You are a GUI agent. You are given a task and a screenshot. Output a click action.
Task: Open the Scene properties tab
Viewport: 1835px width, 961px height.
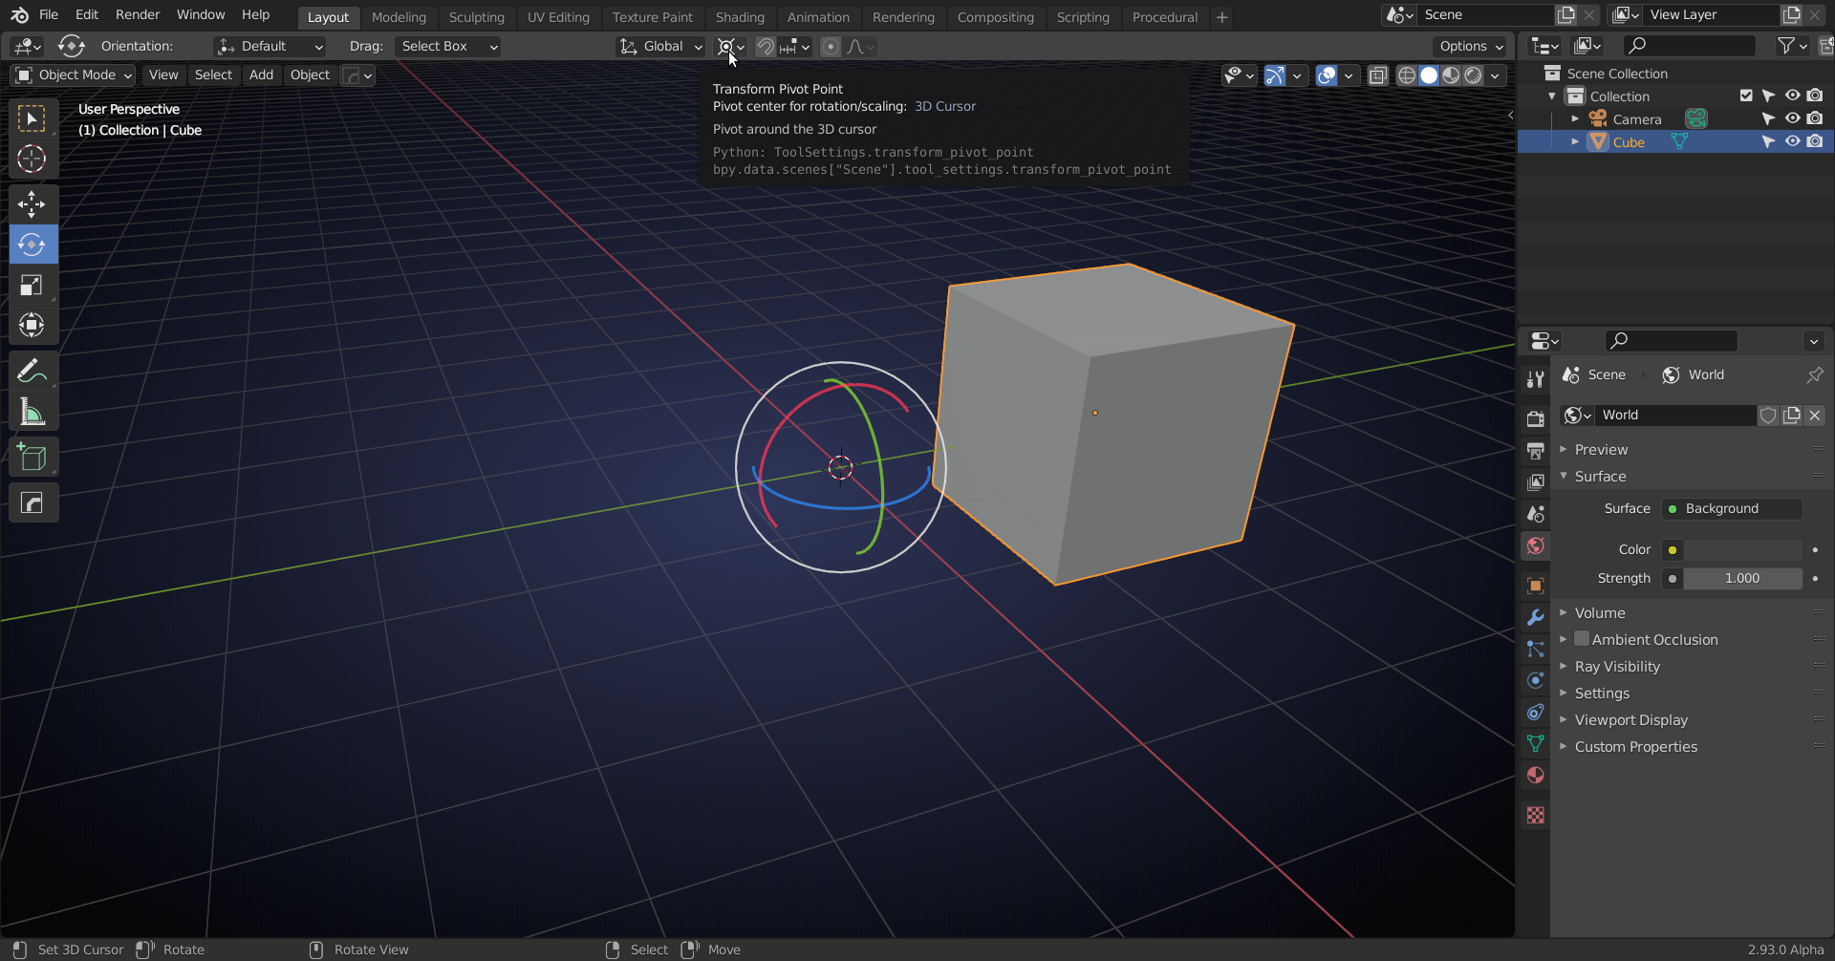[x=1536, y=514]
